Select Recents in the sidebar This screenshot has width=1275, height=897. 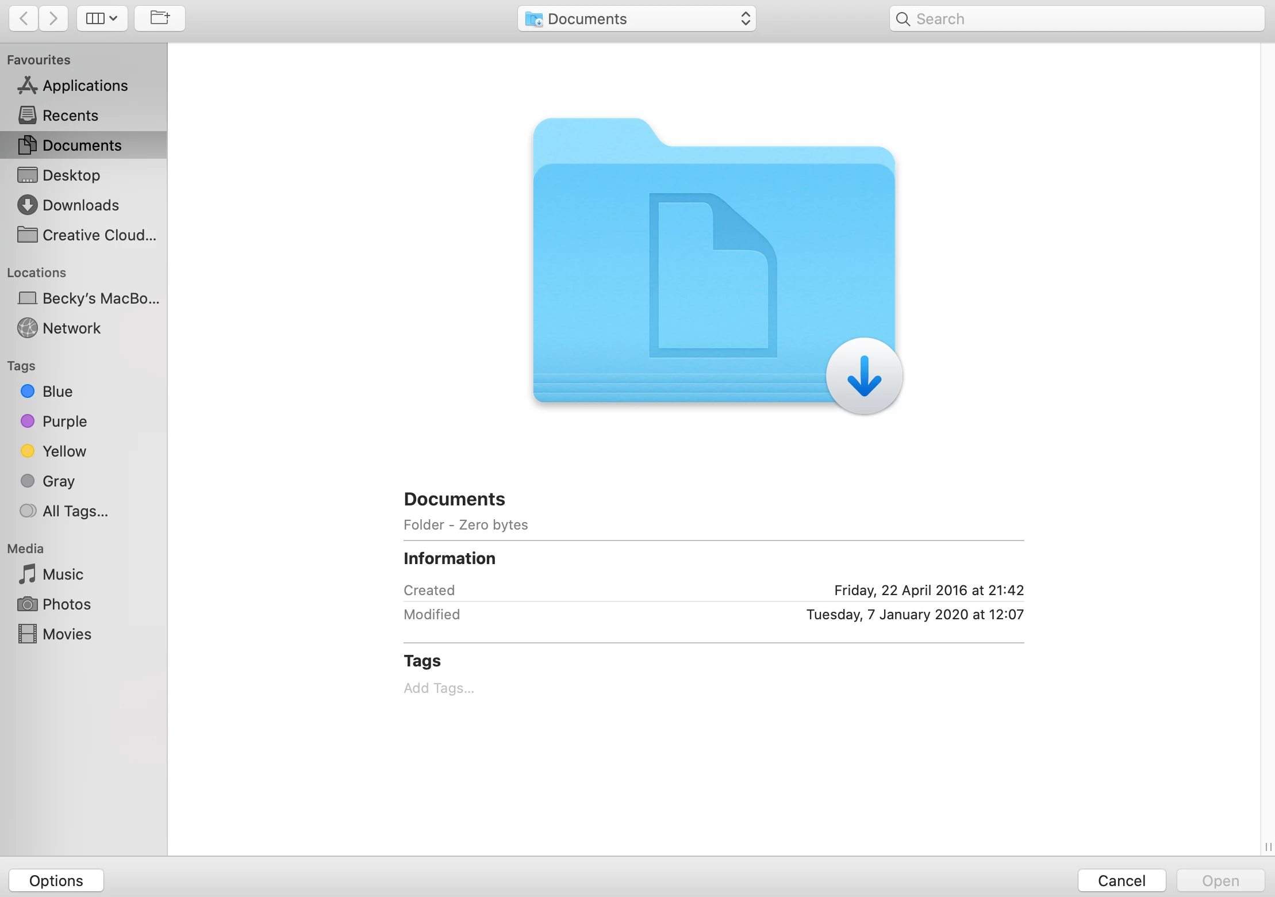pyautogui.click(x=70, y=116)
